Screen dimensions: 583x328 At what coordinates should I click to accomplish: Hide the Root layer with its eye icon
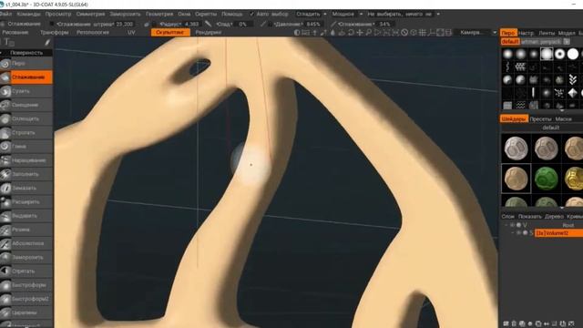512,225
